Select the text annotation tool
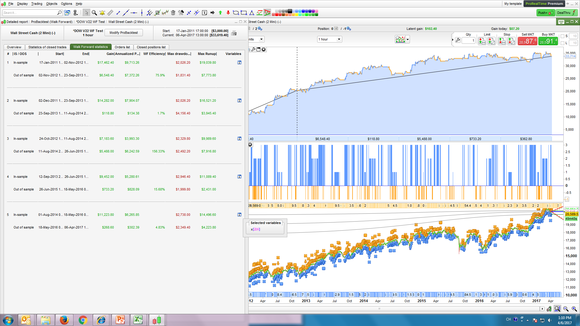The width and height of the screenshot is (580, 326). click(205, 13)
